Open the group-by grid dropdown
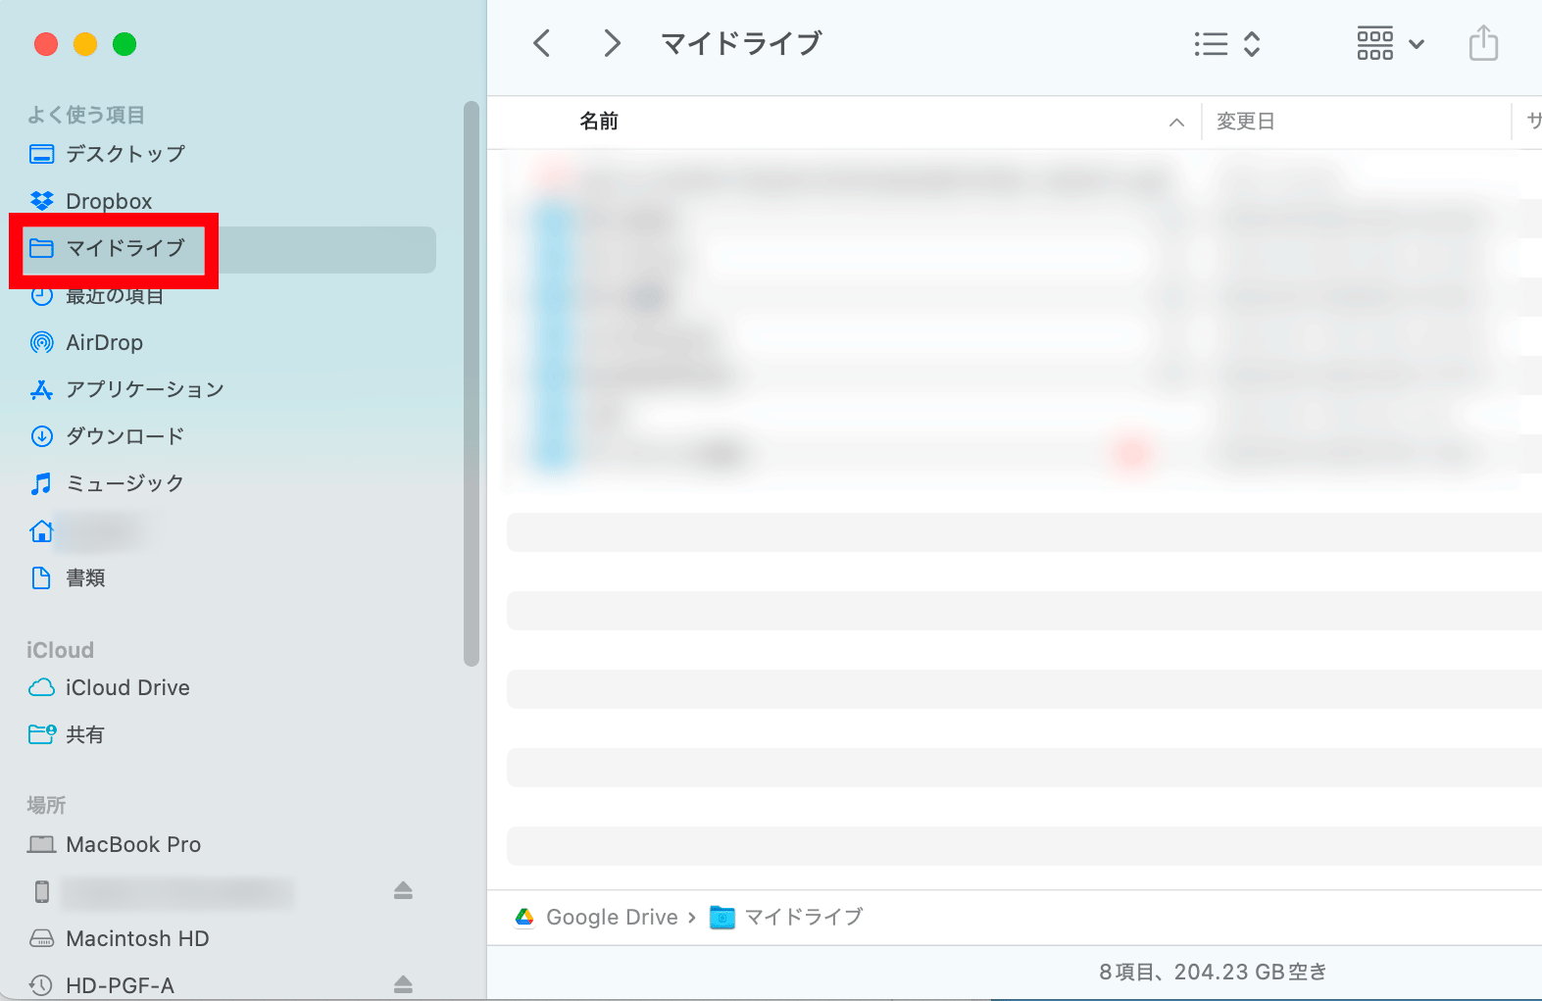The width and height of the screenshot is (1542, 1001). [1390, 44]
